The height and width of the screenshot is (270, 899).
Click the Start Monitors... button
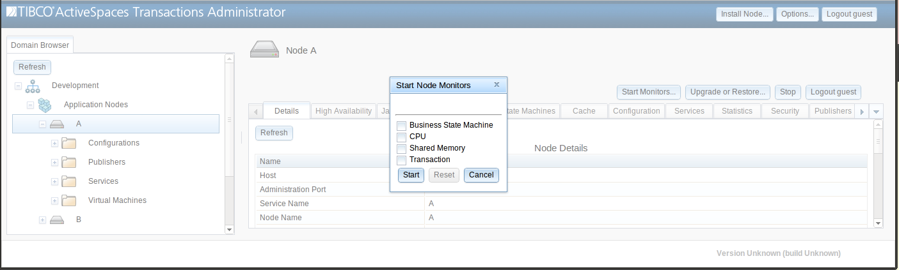pos(649,92)
